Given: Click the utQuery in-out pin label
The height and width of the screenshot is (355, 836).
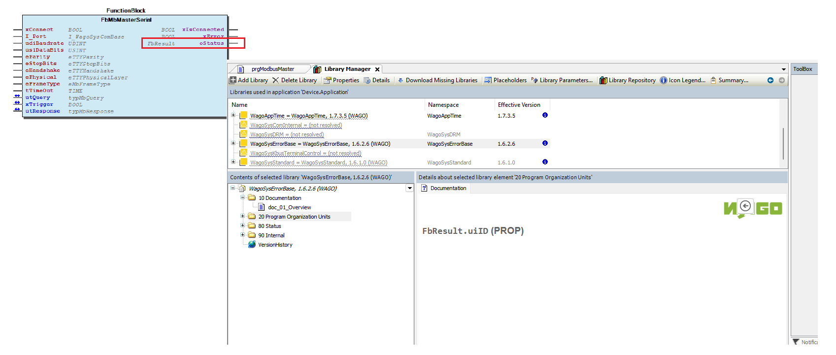Looking at the screenshot, I should click(x=38, y=97).
